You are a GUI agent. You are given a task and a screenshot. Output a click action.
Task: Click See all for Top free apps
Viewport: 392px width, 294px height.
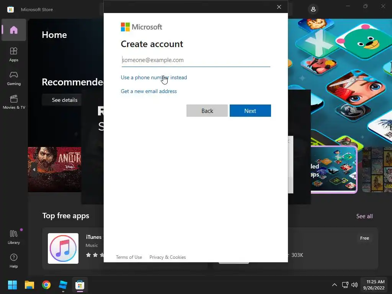tap(364, 216)
